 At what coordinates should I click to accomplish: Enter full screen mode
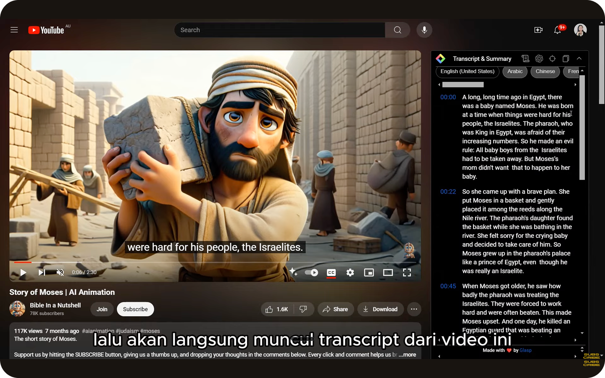[x=407, y=273]
